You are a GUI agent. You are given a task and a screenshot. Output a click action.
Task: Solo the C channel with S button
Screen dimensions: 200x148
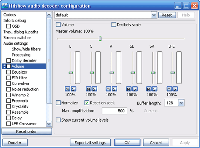pyautogui.click(x=94, y=89)
